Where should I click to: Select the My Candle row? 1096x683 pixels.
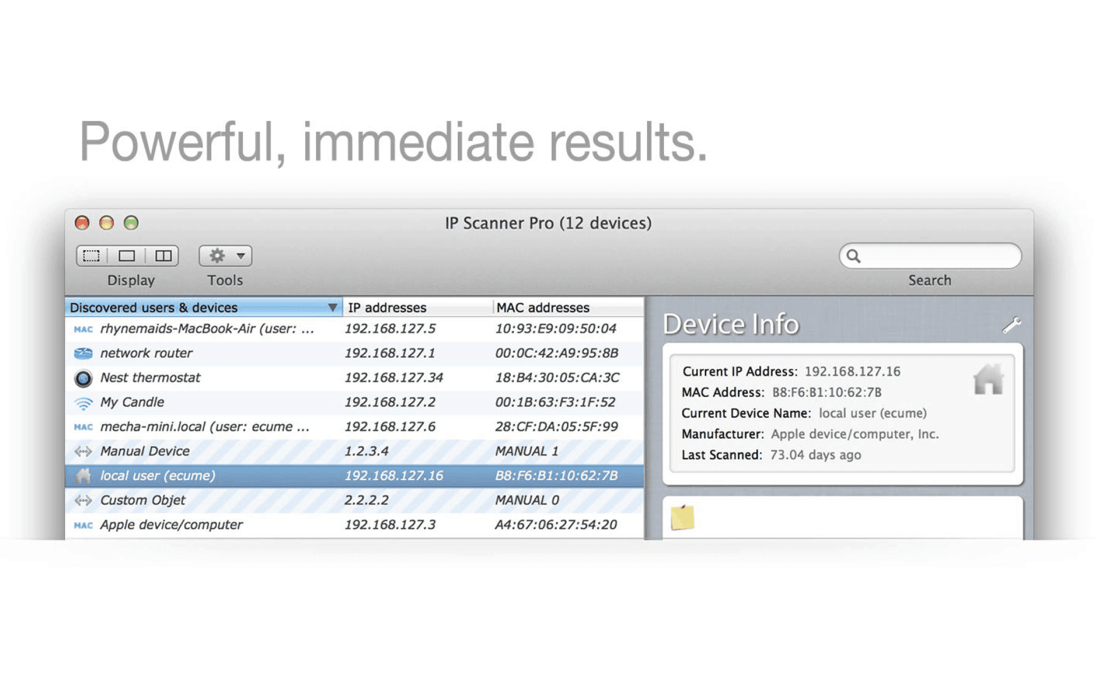coord(354,403)
